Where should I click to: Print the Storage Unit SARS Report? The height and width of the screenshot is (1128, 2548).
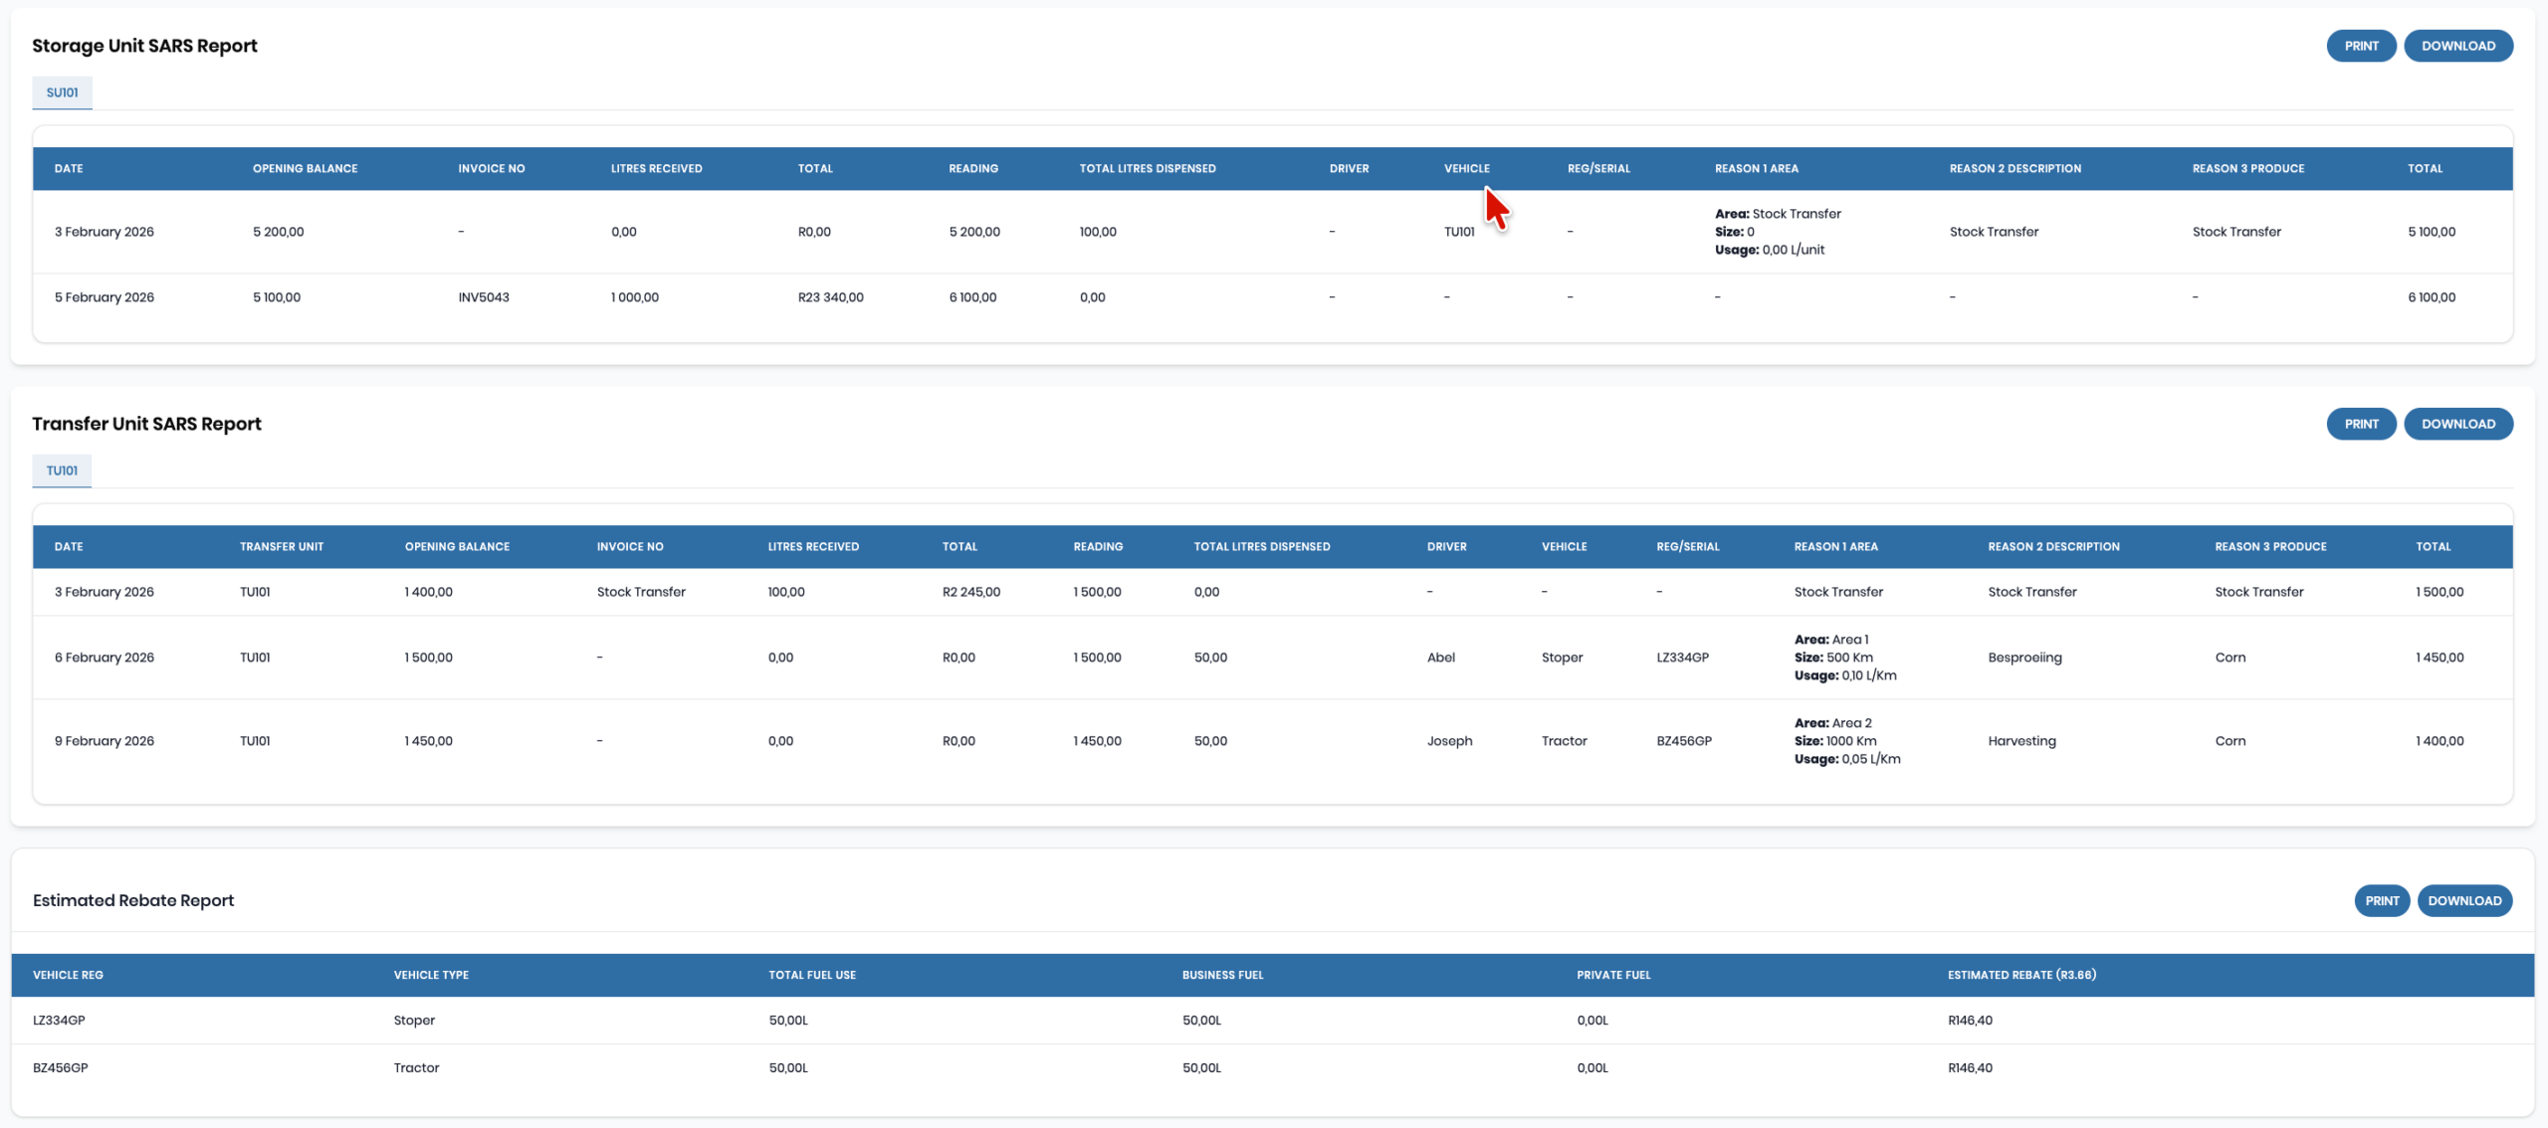pyautogui.click(x=2360, y=46)
